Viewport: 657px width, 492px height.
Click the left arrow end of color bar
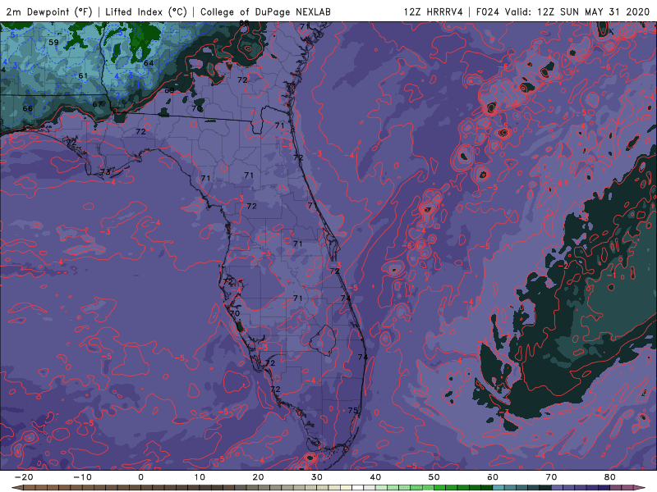click(x=16, y=488)
